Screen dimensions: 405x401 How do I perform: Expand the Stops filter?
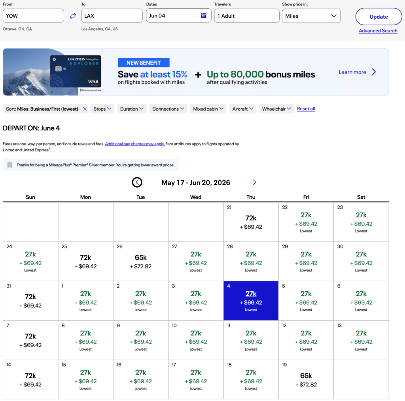point(102,109)
